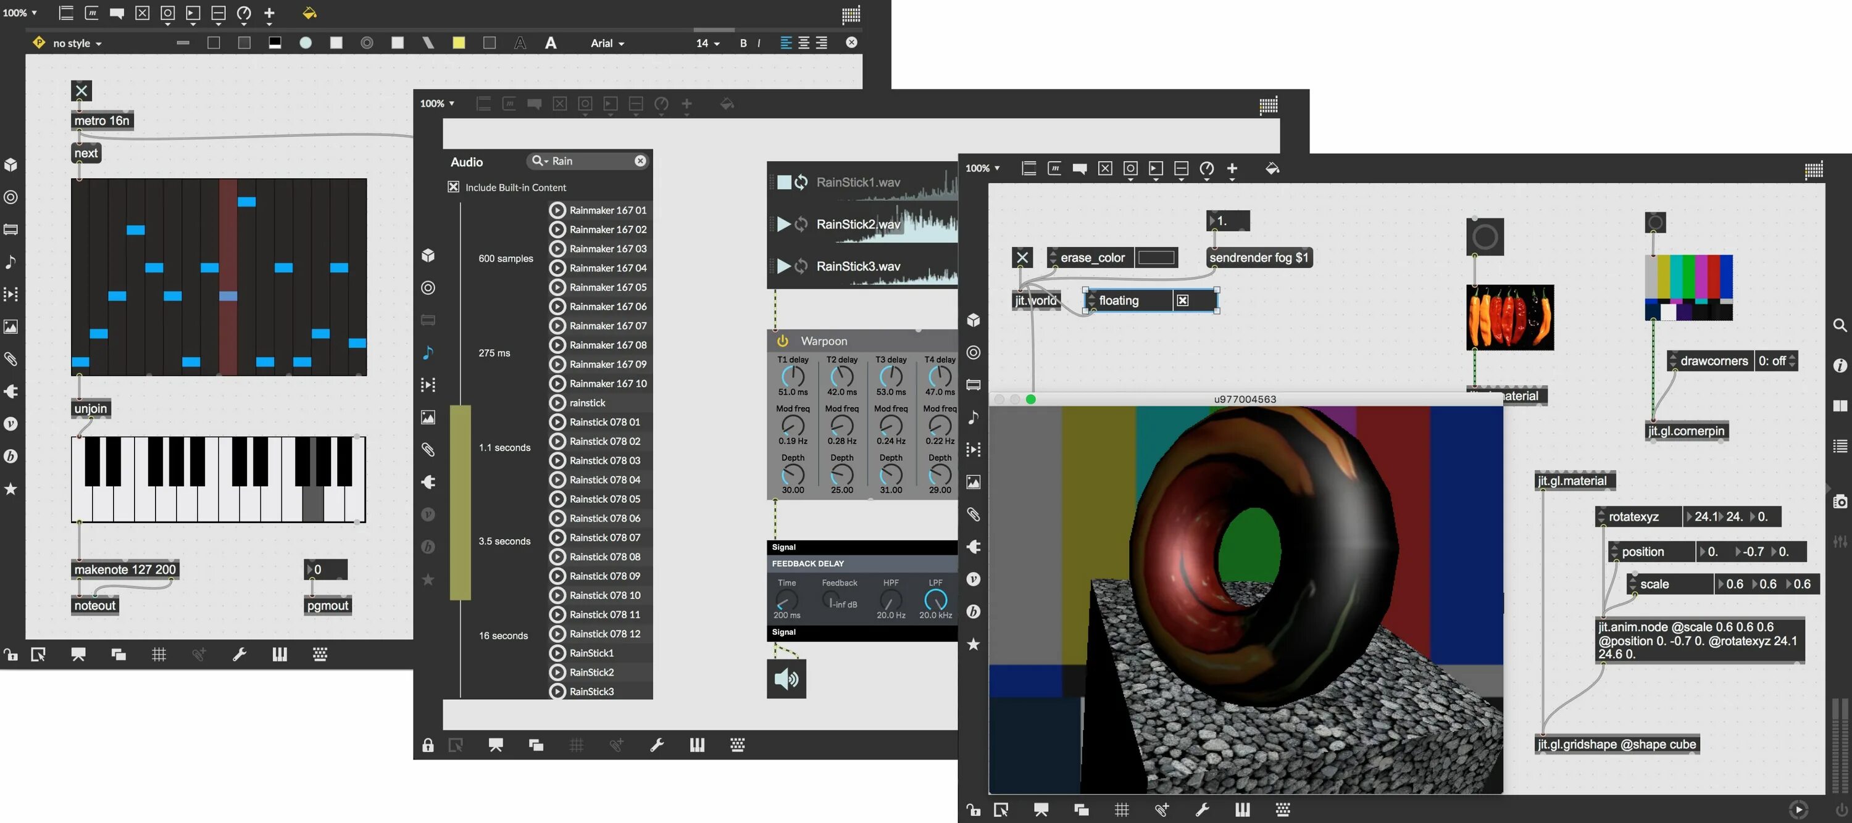Click the speaker audio output icon
The width and height of the screenshot is (1852, 823).
(786, 679)
